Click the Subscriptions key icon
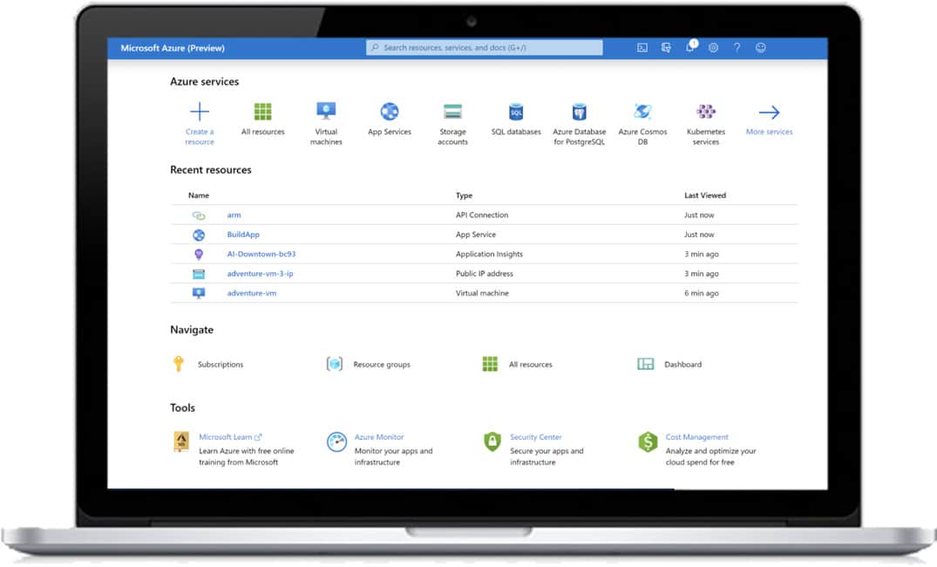Viewport: 937px width, 567px height. (x=179, y=364)
